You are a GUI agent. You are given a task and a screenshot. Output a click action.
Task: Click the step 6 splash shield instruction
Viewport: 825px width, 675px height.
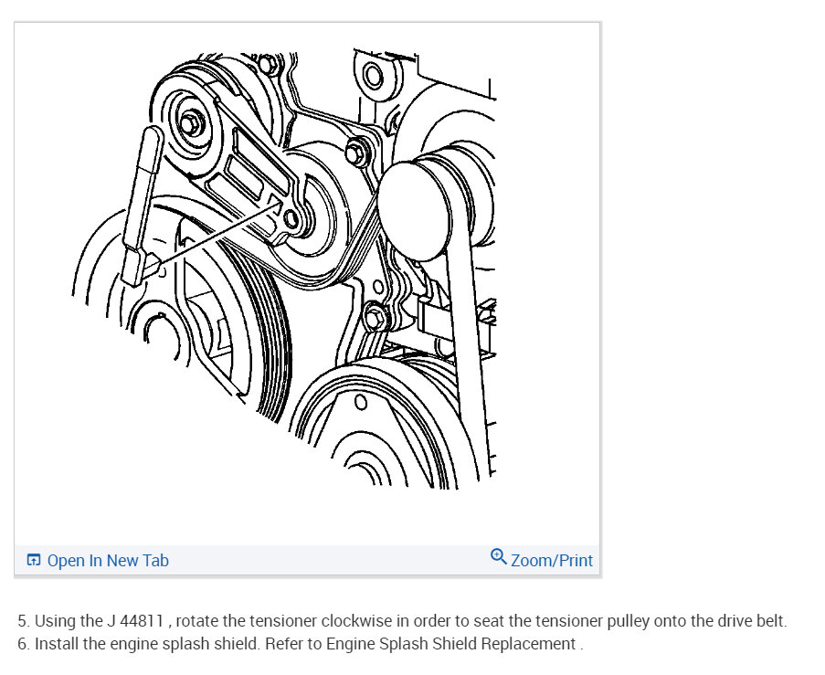[x=301, y=644]
